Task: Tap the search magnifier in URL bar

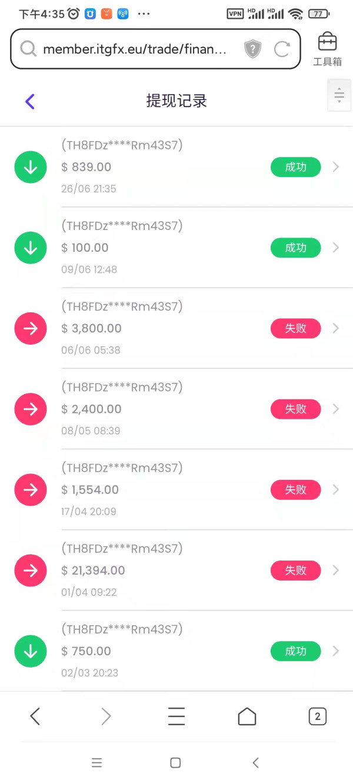Action: [x=28, y=49]
